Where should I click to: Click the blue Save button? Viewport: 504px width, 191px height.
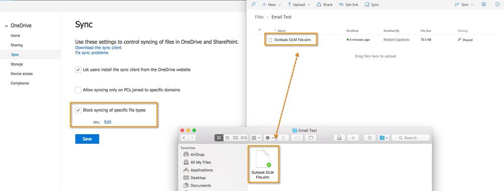[x=87, y=139]
